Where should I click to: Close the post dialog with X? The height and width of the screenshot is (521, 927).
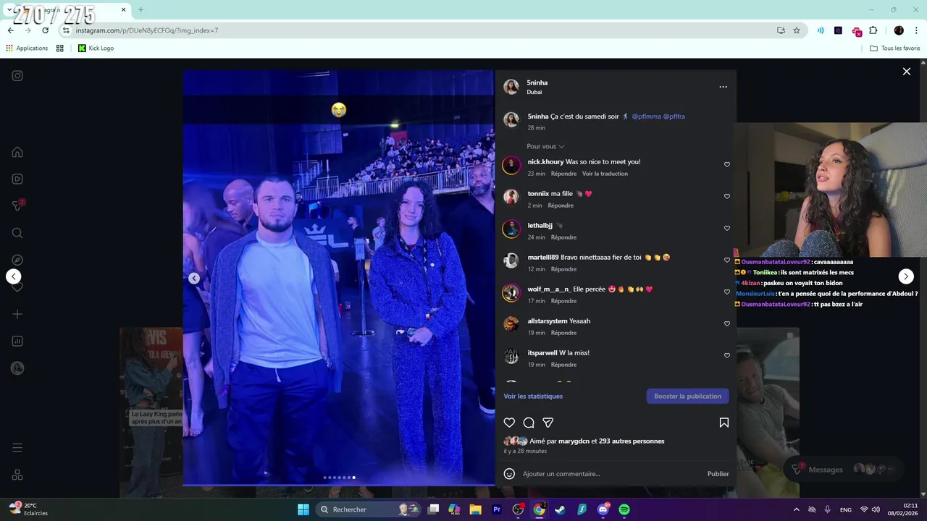(x=906, y=72)
